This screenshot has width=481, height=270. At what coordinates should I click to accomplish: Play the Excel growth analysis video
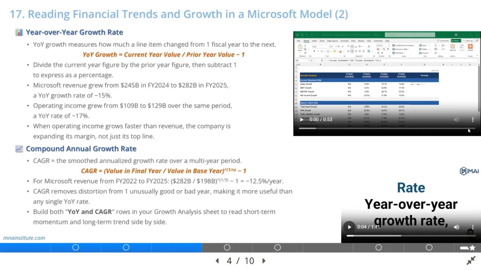tap(302, 120)
